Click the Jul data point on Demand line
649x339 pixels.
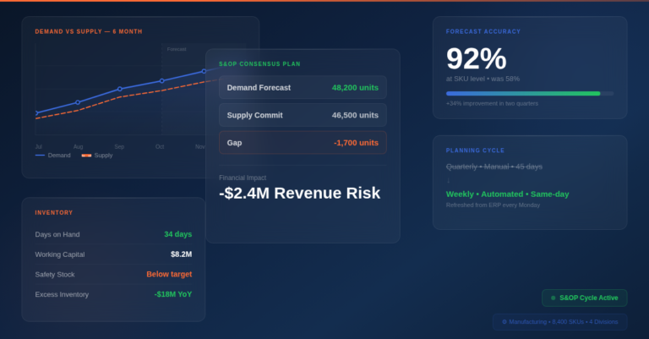(x=36, y=112)
